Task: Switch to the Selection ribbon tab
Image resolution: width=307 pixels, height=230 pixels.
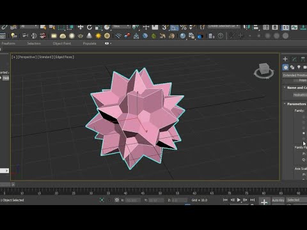Action: coord(34,43)
